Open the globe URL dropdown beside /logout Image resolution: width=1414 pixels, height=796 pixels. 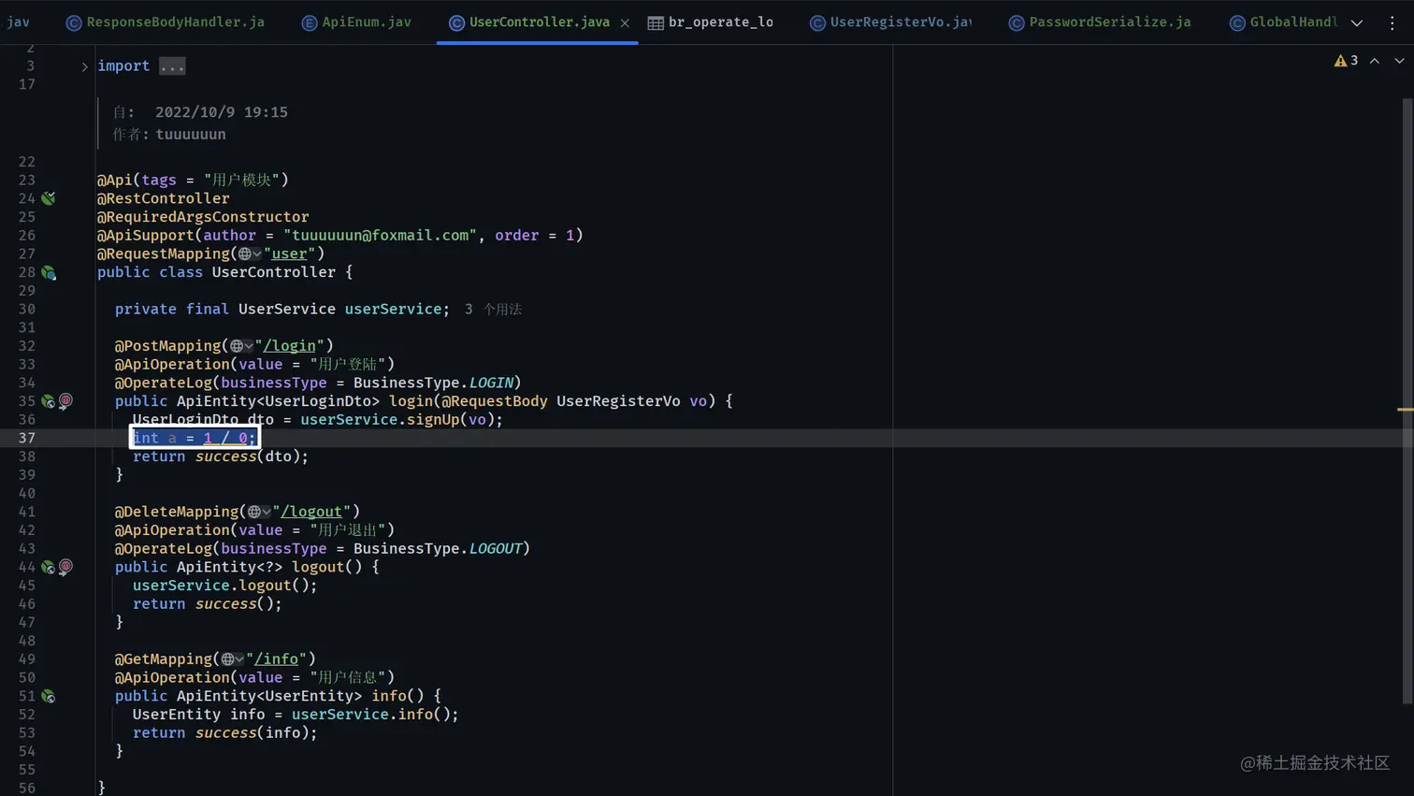[259, 512]
